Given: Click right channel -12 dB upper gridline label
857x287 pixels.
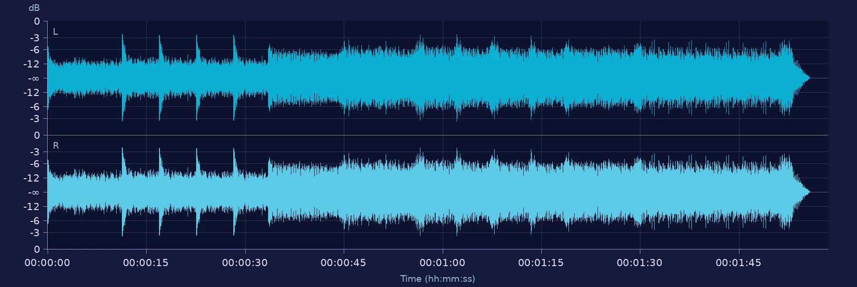Looking at the screenshot, I should (x=32, y=178).
